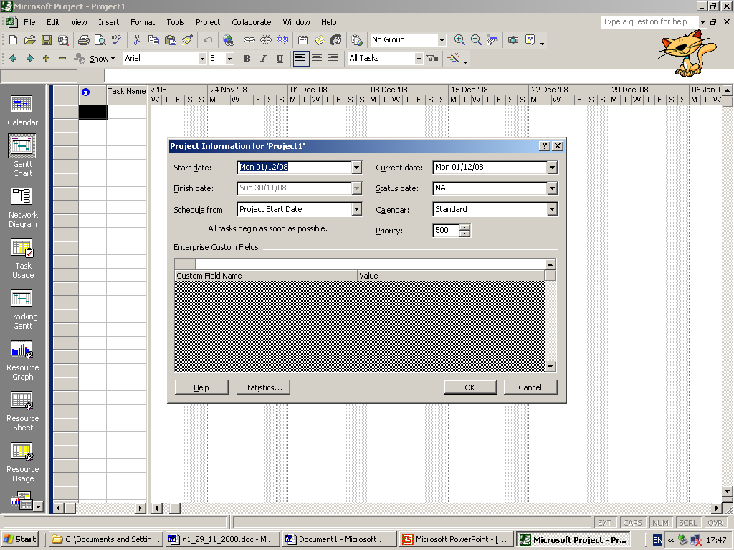Toggle the AutoFilter funnel button
734x550 pixels.
[432, 59]
